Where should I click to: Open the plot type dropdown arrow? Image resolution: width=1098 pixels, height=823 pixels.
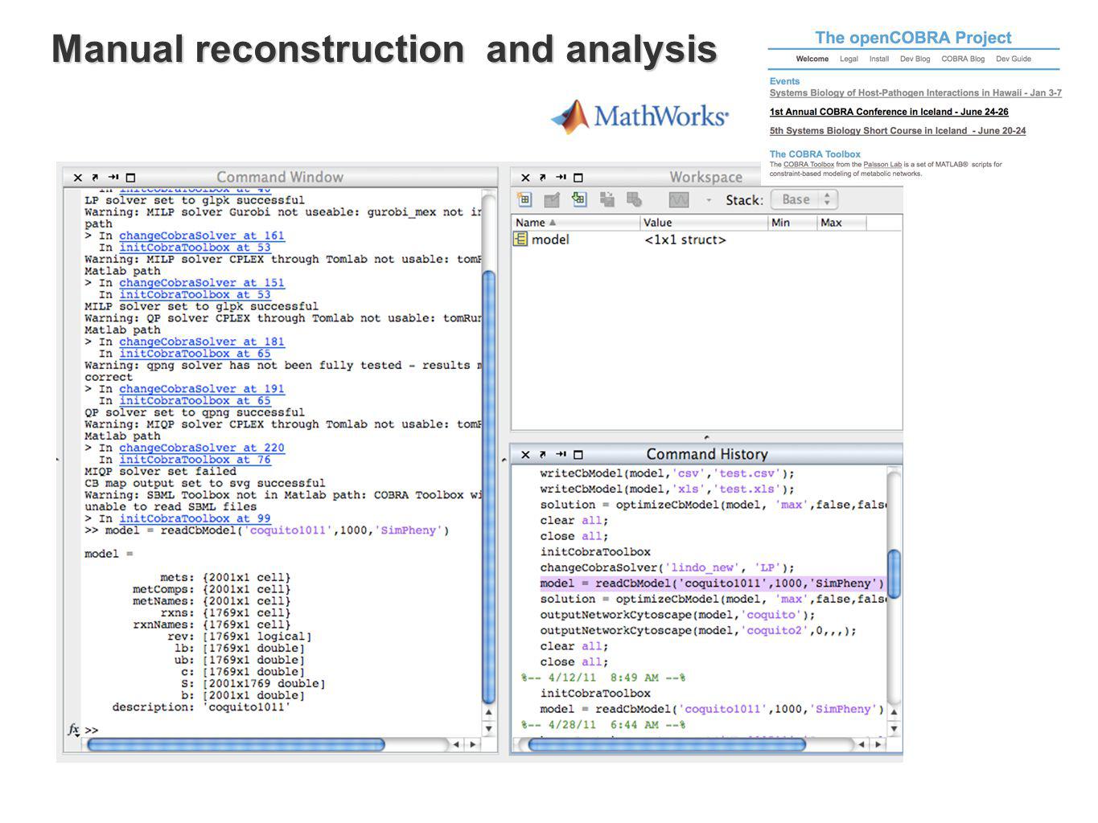[709, 200]
